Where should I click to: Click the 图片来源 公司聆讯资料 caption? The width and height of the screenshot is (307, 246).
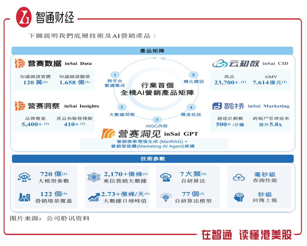point(50,218)
